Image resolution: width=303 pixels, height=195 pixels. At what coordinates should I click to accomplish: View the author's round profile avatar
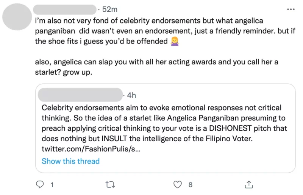coord(17,17)
